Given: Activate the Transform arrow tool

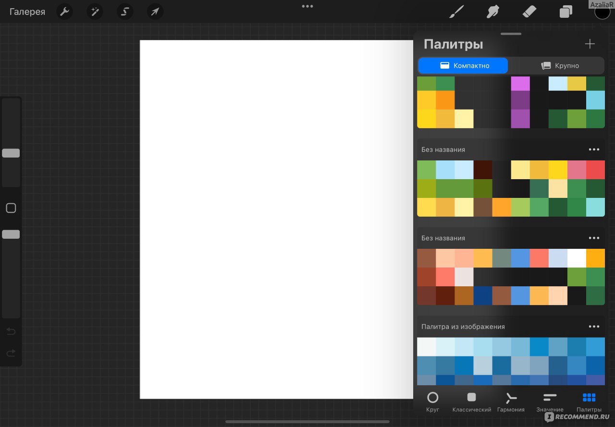Looking at the screenshot, I should tap(155, 12).
